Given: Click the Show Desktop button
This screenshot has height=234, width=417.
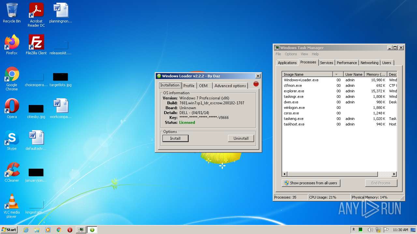Looking at the screenshot, I should [413, 230].
